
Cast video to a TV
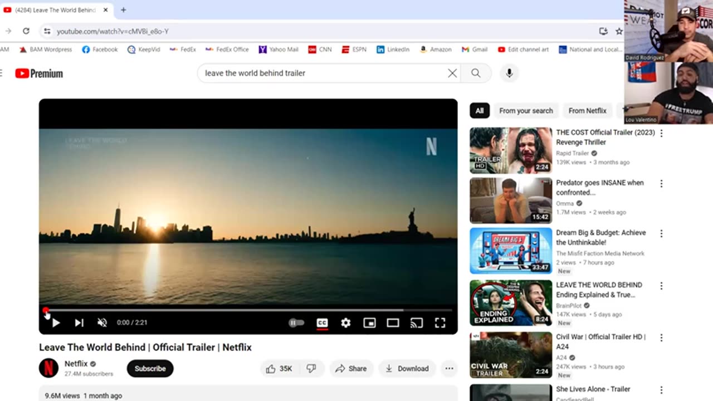tap(416, 322)
